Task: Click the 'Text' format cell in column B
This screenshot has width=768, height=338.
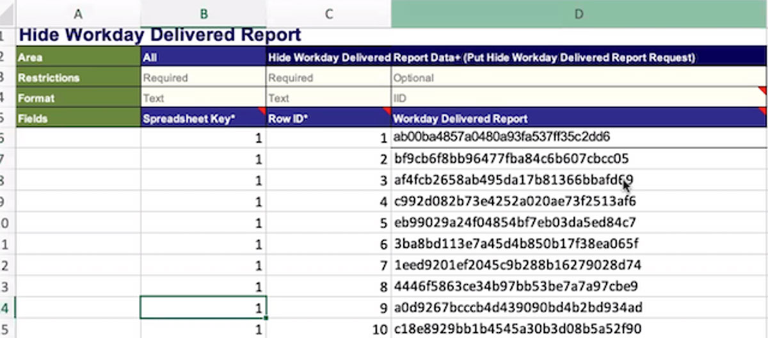Action: point(204,98)
